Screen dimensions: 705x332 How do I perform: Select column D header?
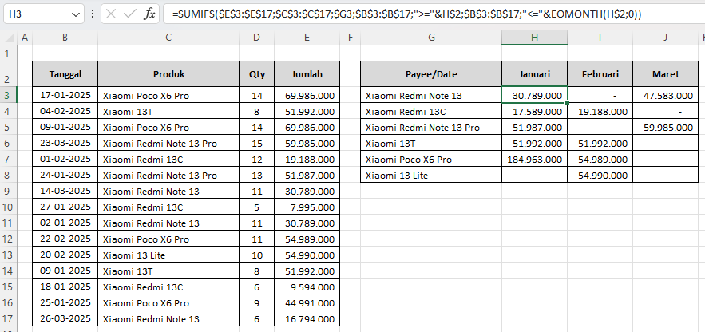coord(256,38)
